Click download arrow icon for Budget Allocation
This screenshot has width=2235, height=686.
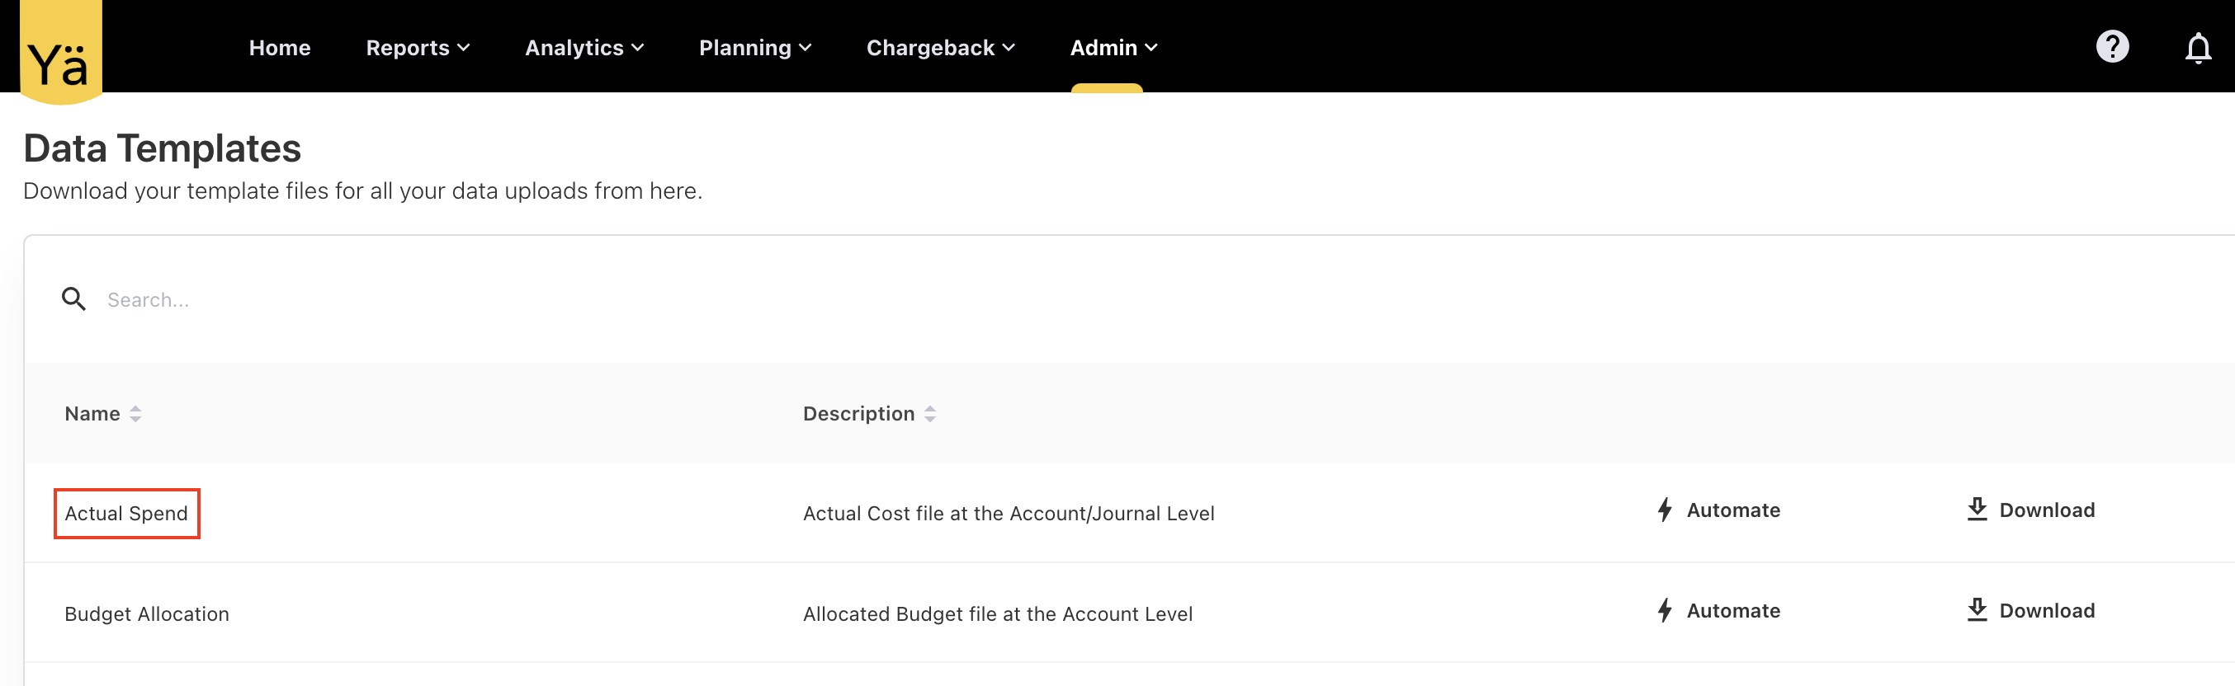click(1976, 609)
